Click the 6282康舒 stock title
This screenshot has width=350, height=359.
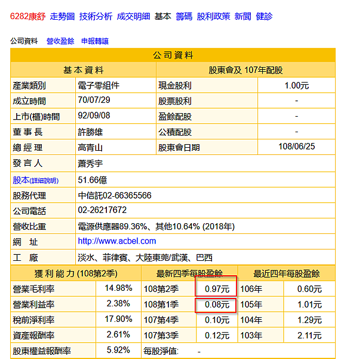tap(27, 17)
